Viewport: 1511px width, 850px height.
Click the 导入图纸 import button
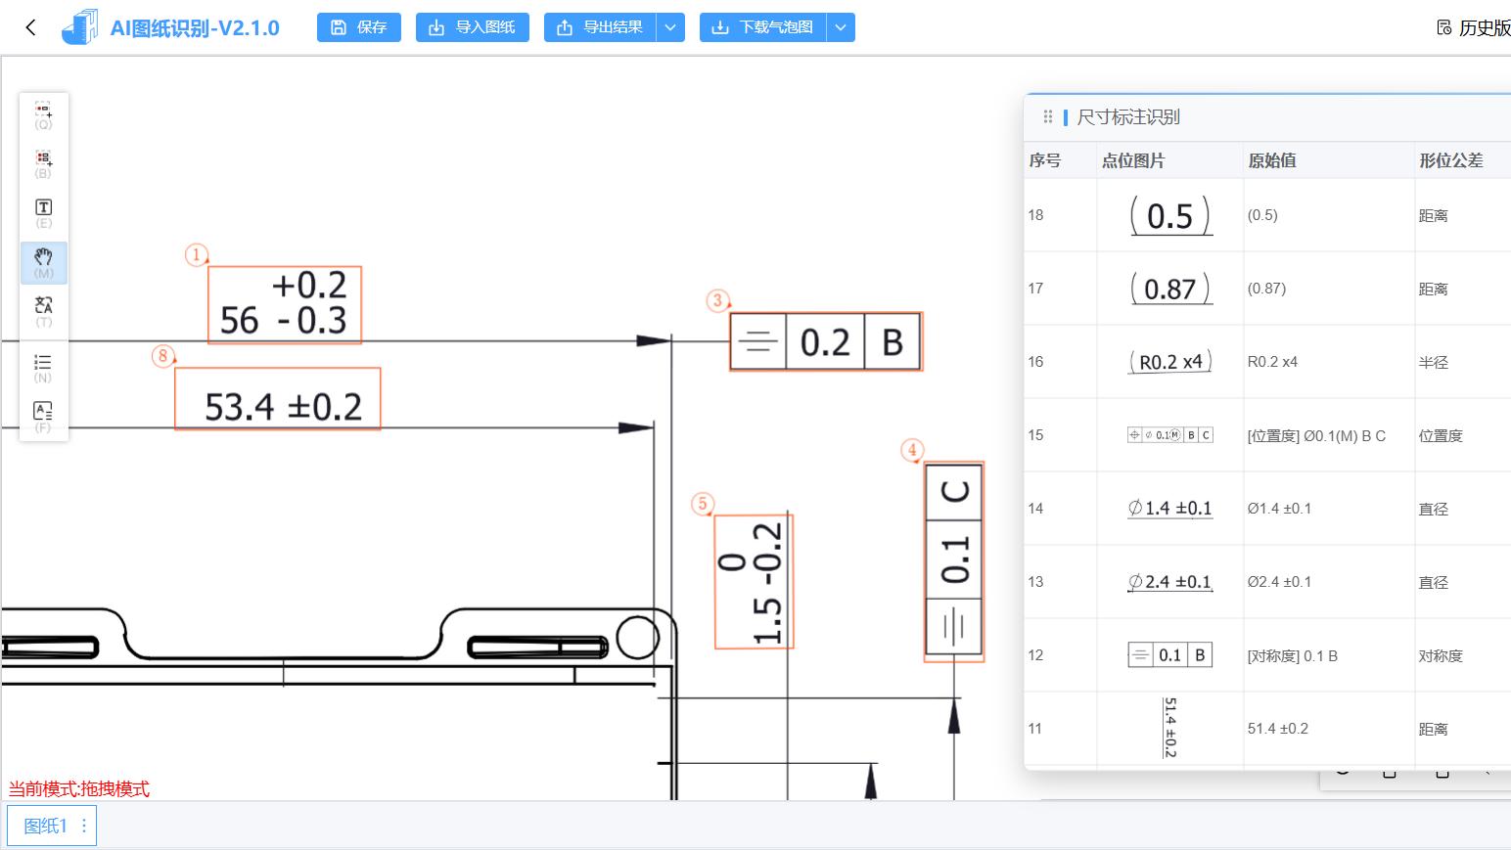click(473, 27)
